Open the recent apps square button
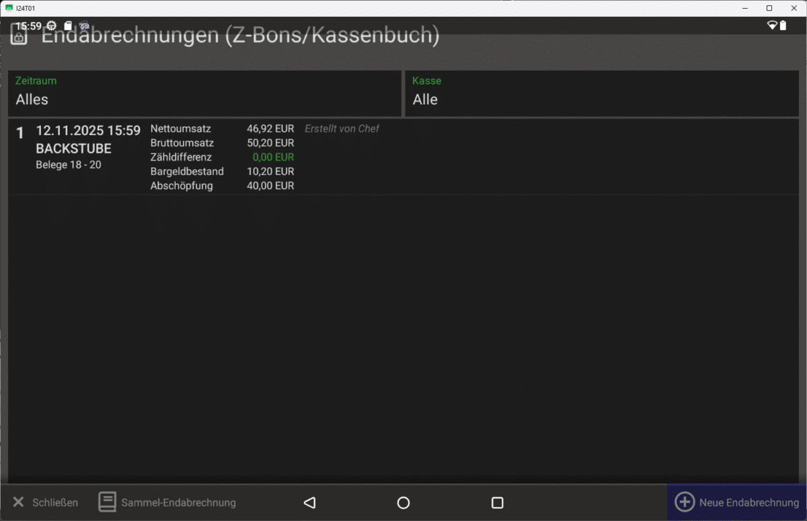This screenshot has height=521, width=807. pos(497,503)
